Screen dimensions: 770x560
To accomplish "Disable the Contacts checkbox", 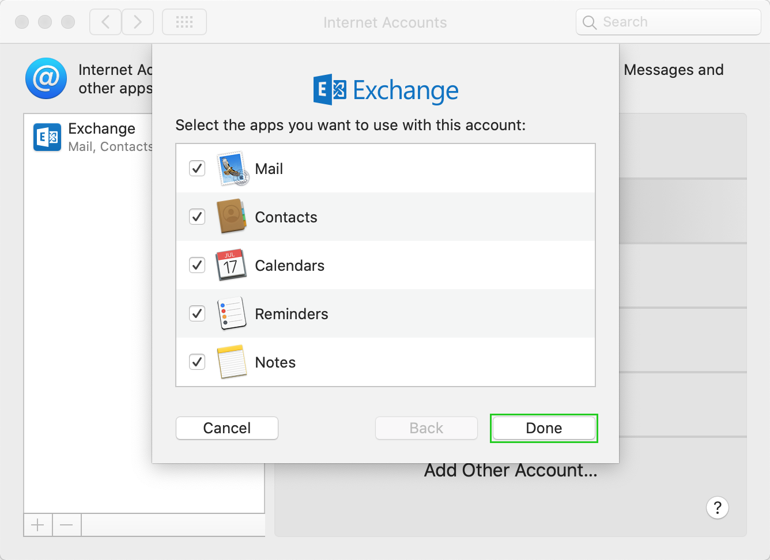I will [197, 217].
